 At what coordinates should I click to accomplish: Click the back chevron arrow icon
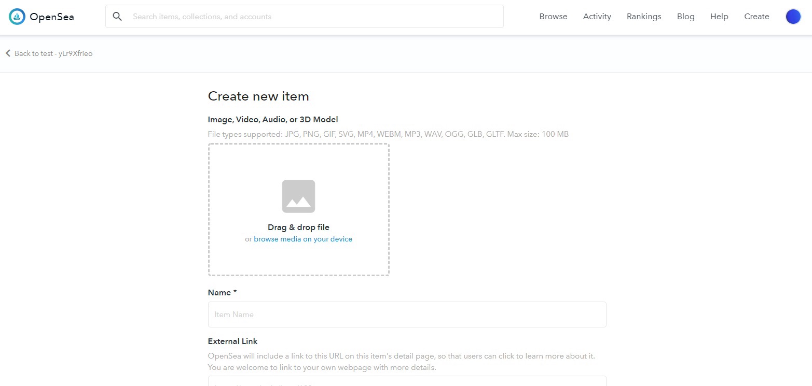[x=8, y=53]
